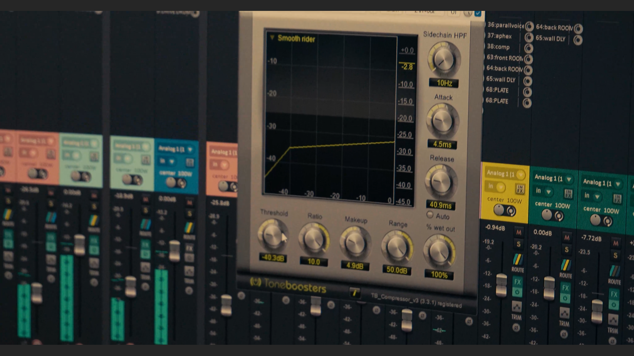The width and height of the screenshot is (634, 356).
Task: Click the 38:comp send knob
Action: pyautogui.click(x=529, y=48)
